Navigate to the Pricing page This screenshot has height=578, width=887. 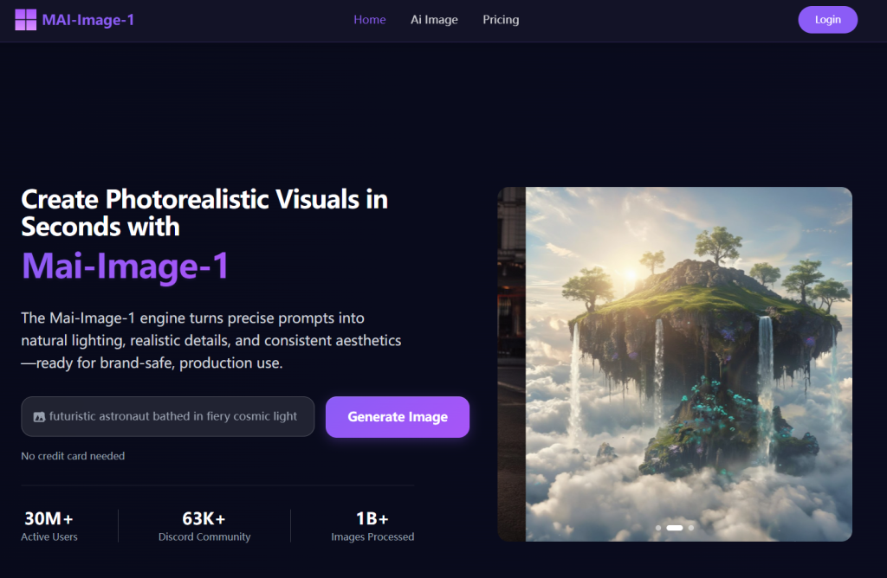[501, 19]
